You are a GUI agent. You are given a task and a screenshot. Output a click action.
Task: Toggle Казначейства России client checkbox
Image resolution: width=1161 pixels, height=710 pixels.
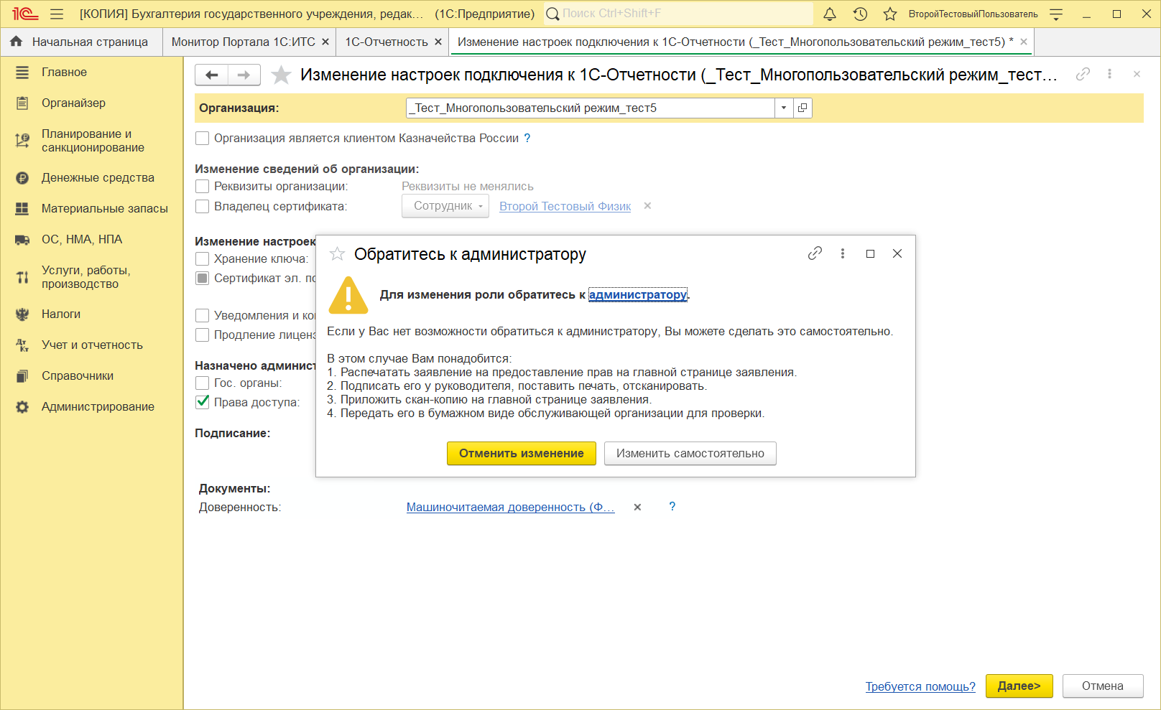(x=203, y=138)
